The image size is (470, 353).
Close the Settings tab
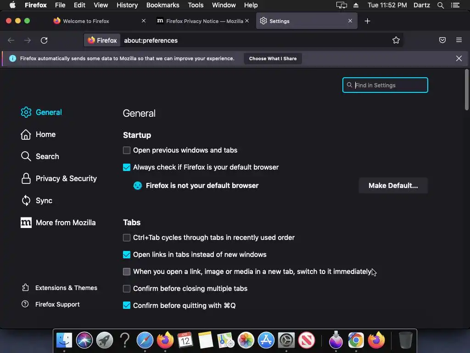350,21
